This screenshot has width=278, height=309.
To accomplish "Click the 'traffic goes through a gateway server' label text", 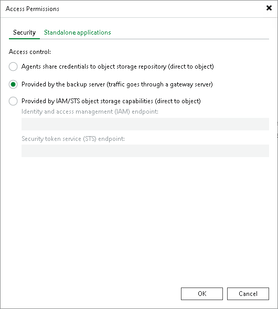I will click(x=159, y=84).
